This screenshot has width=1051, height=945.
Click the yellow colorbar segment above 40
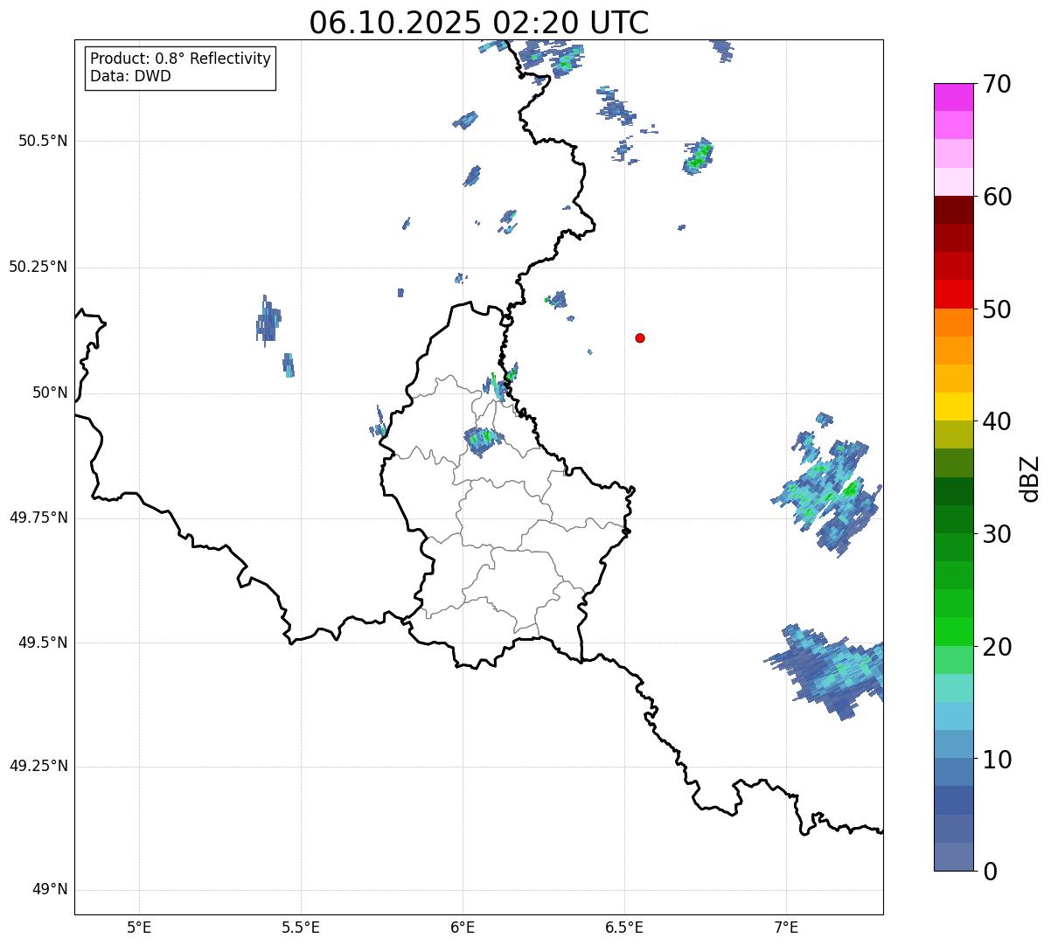tap(953, 406)
